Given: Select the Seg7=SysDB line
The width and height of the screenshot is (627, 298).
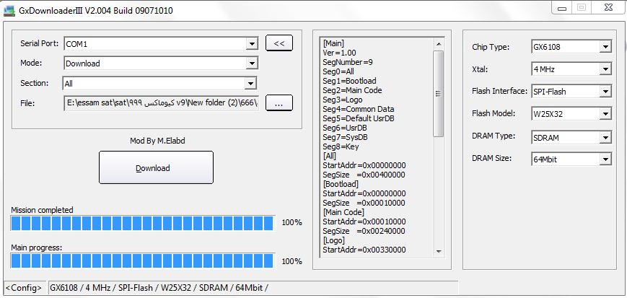Looking at the screenshot, I should point(345,137).
